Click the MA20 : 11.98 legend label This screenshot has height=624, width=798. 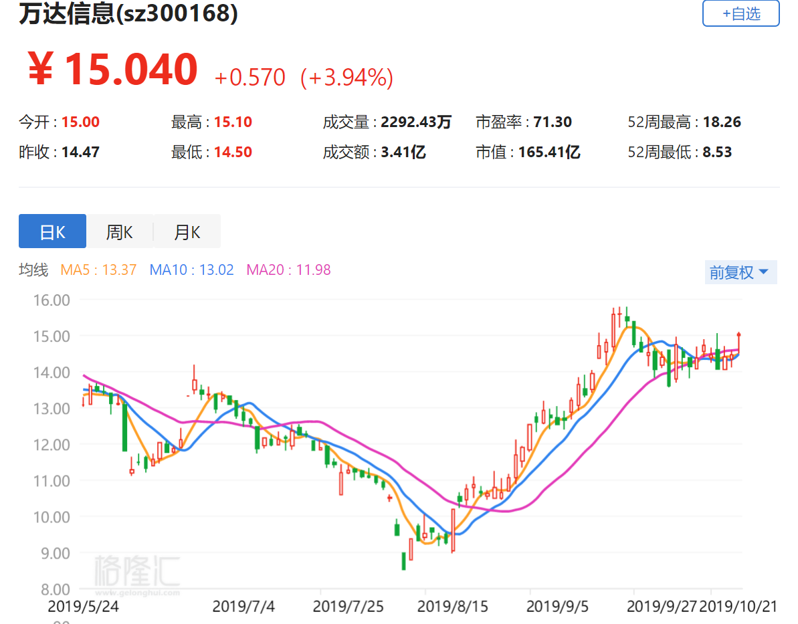[x=288, y=270]
